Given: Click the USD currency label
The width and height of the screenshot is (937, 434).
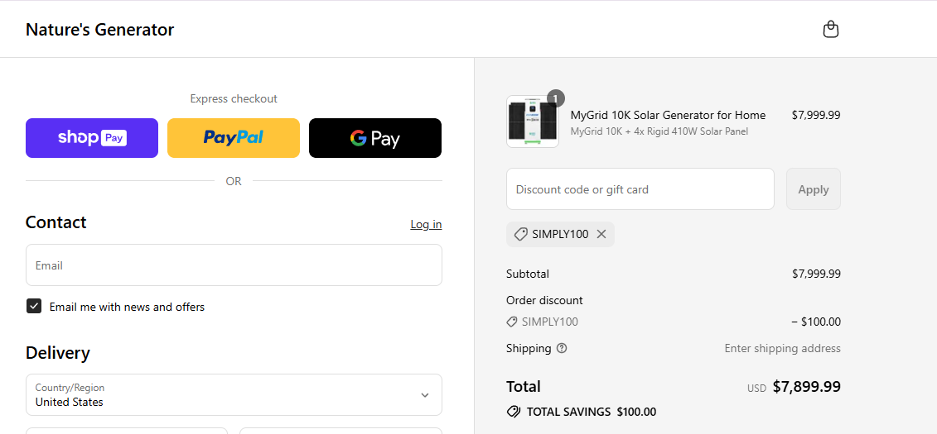Looking at the screenshot, I should pos(756,389).
